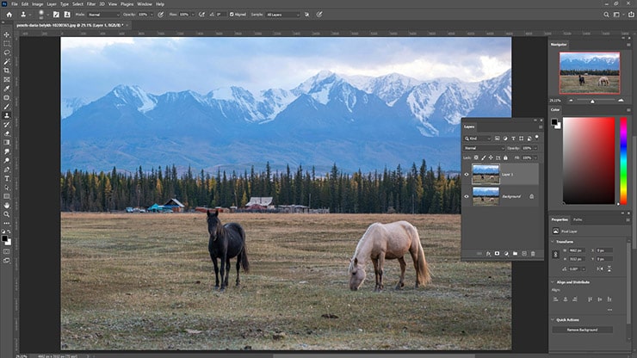
Task: Click the trash icon to delete layer
Action: tap(533, 254)
